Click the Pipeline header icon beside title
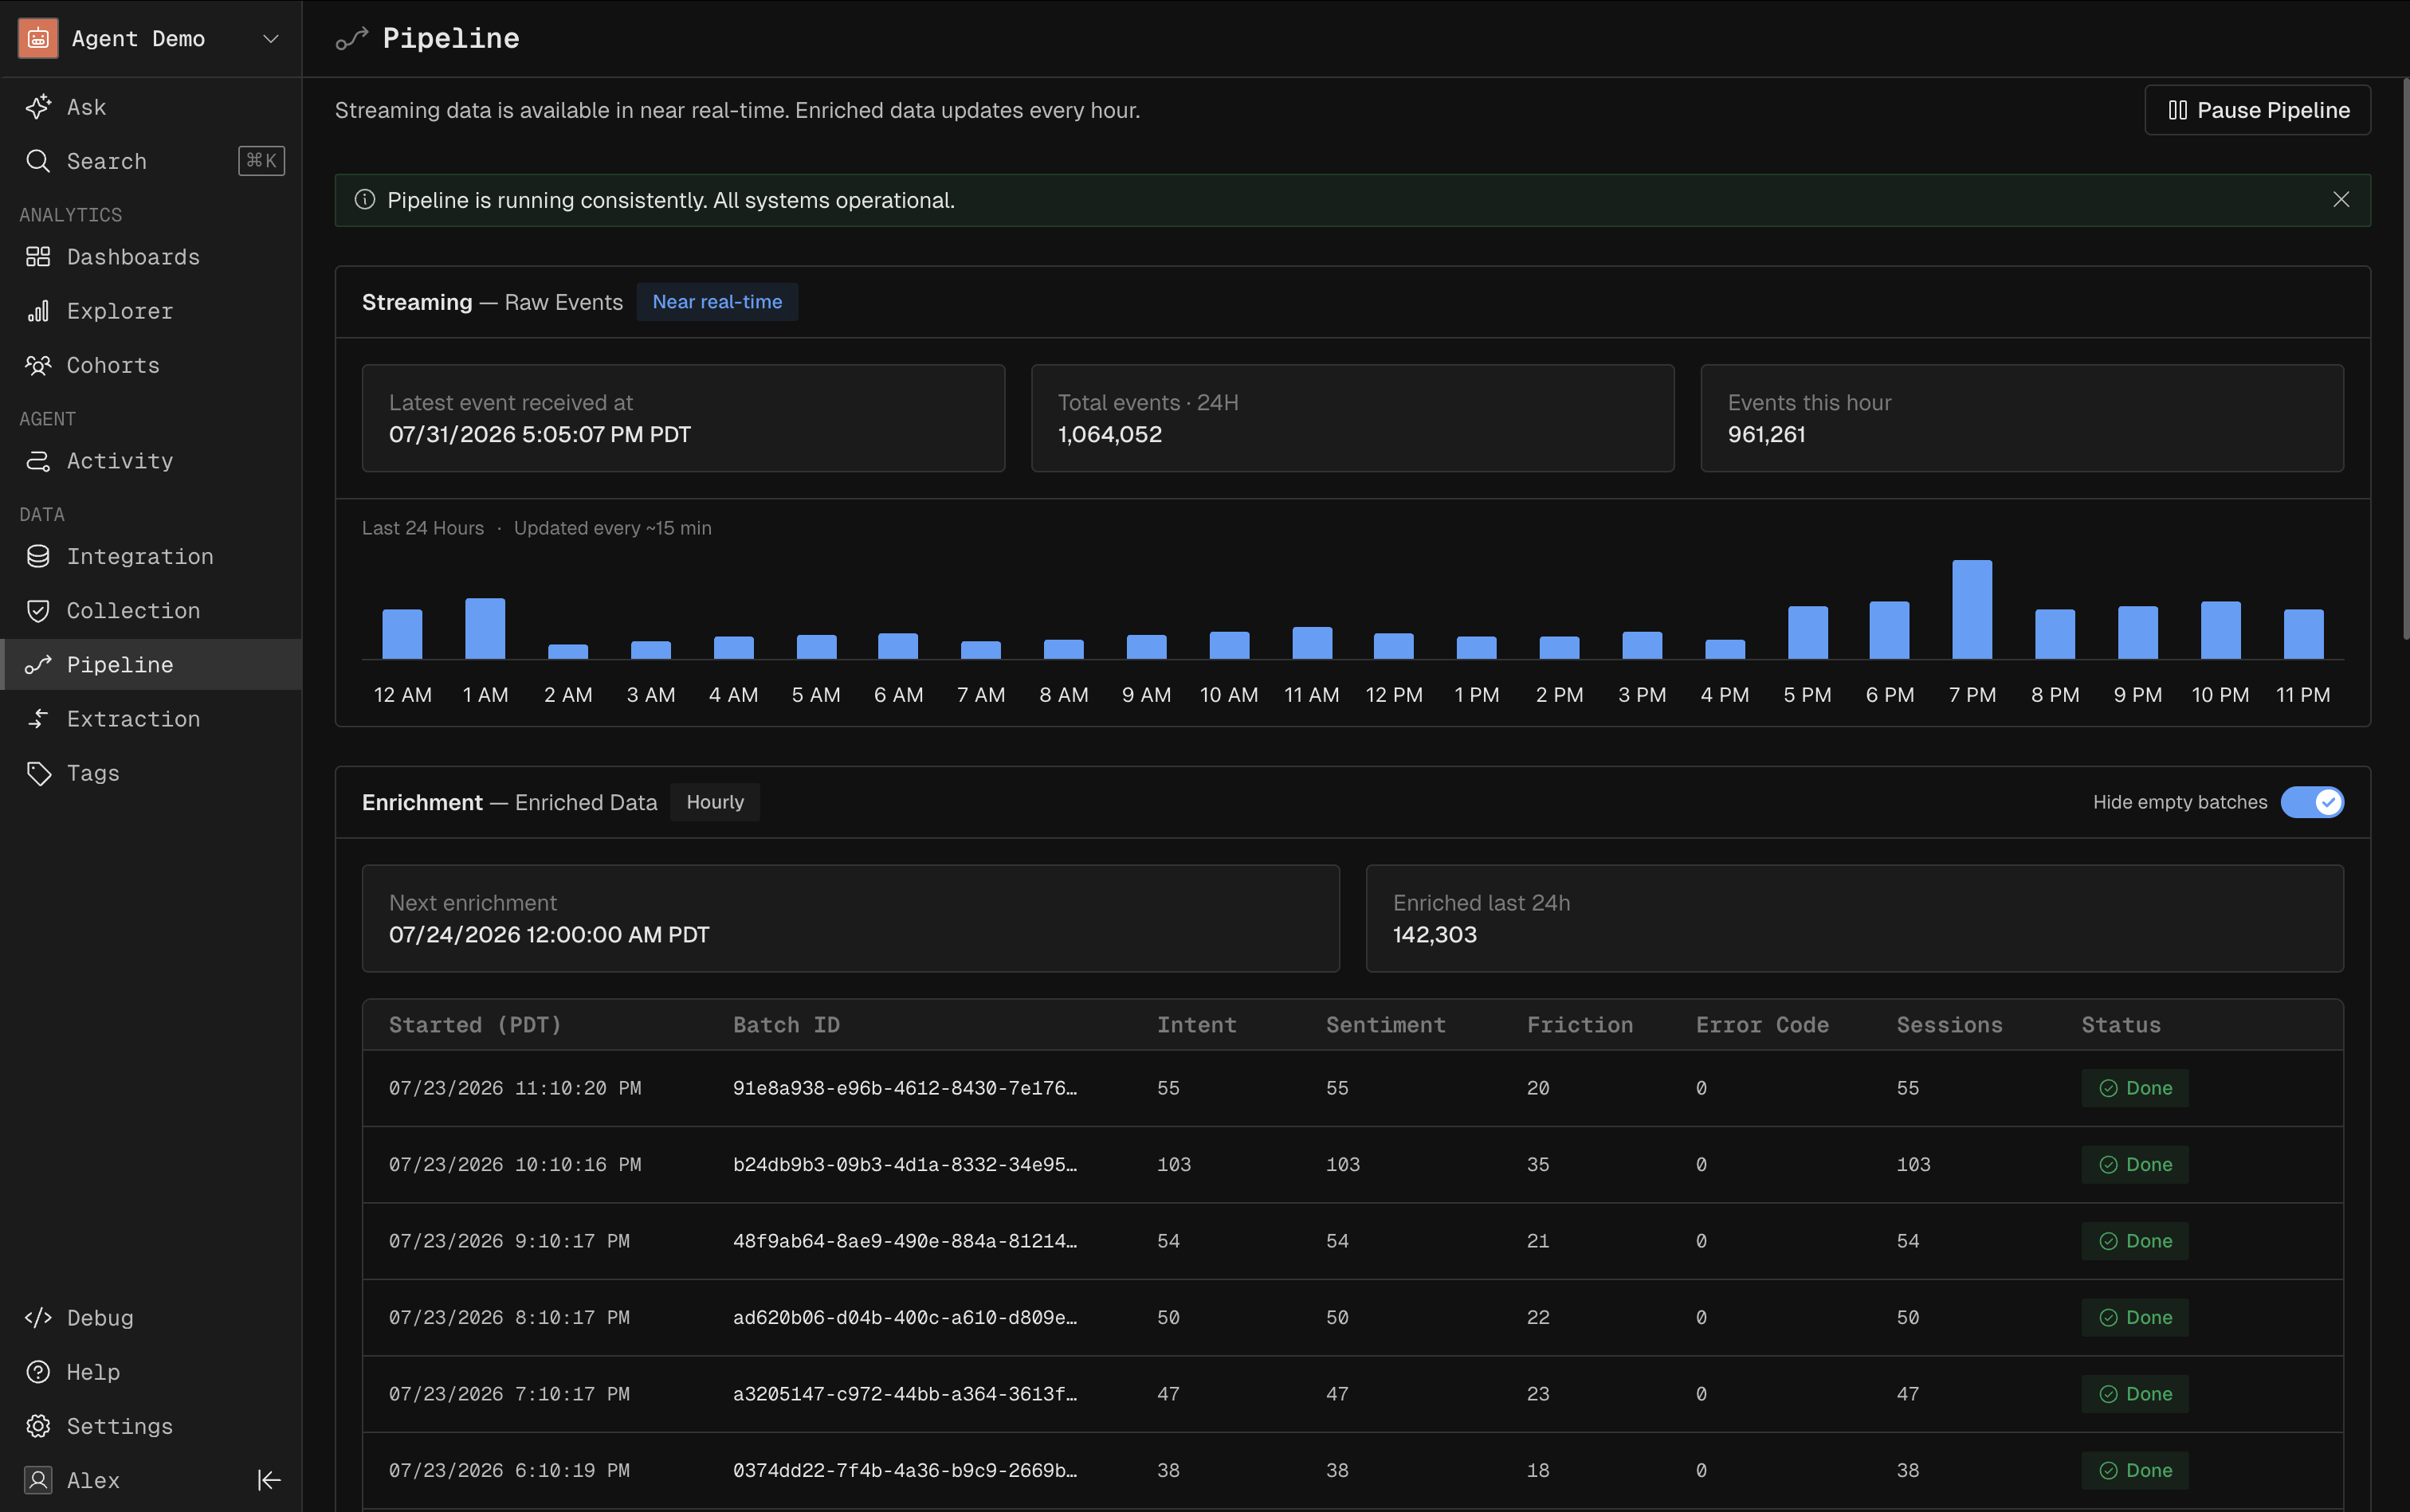 [352, 39]
